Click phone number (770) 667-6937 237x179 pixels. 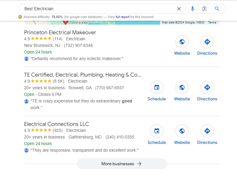tap(109, 88)
